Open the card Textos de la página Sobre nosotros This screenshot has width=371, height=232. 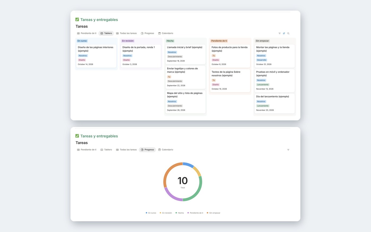point(230,81)
